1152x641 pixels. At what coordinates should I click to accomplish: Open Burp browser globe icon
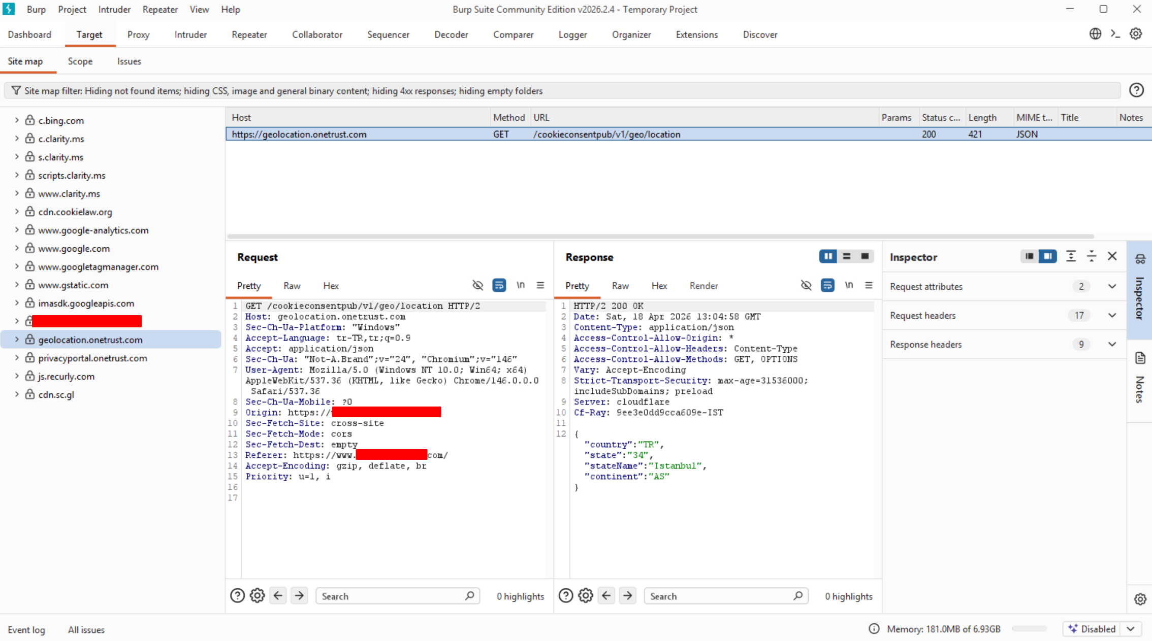[x=1095, y=34]
